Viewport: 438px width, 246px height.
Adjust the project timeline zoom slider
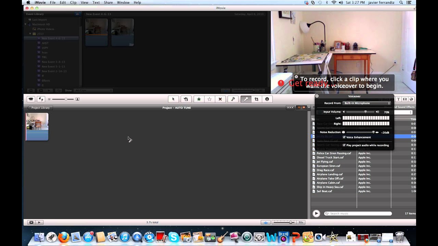point(283,222)
